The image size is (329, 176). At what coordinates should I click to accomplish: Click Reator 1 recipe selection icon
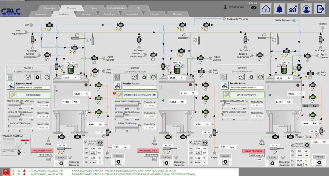[11, 86]
